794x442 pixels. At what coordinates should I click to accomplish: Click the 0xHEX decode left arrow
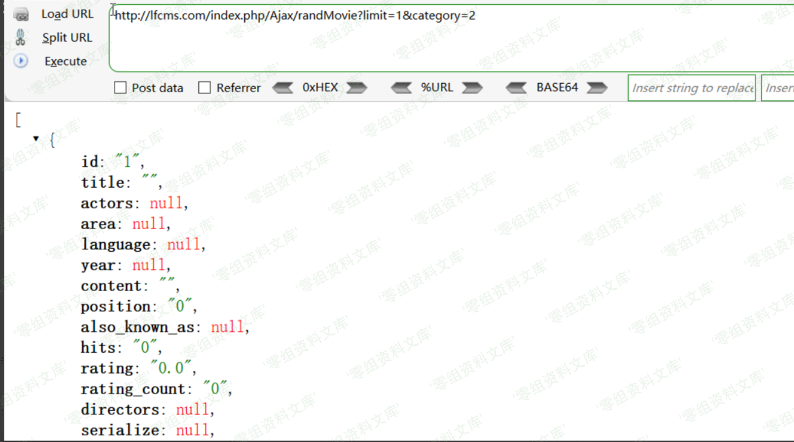coord(282,88)
